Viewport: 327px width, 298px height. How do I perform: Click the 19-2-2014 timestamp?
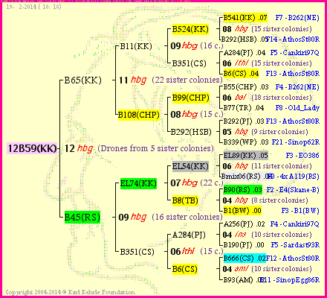[x=33, y=7]
